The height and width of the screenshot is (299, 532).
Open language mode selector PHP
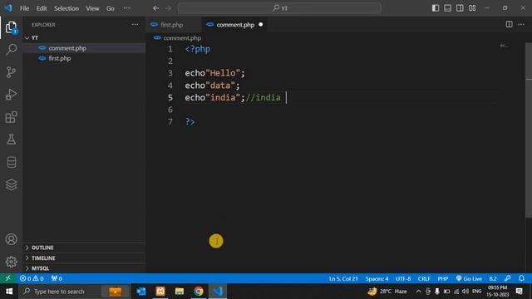(x=443, y=279)
